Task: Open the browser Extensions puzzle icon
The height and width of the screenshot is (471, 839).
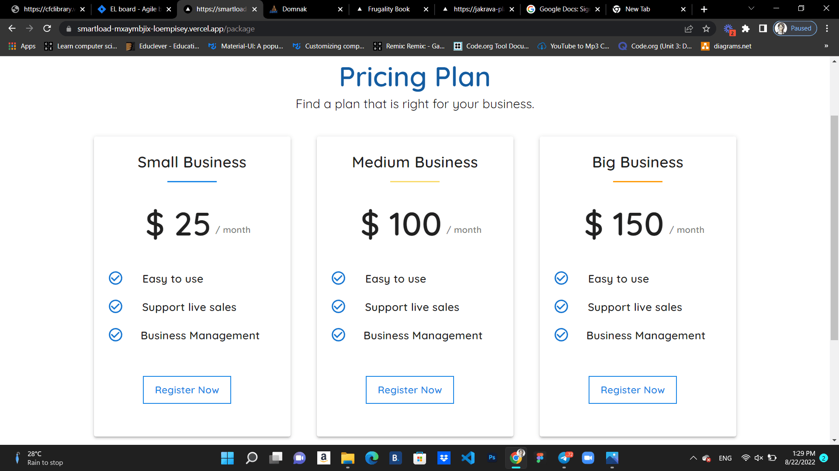Action: [x=746, y=29]
